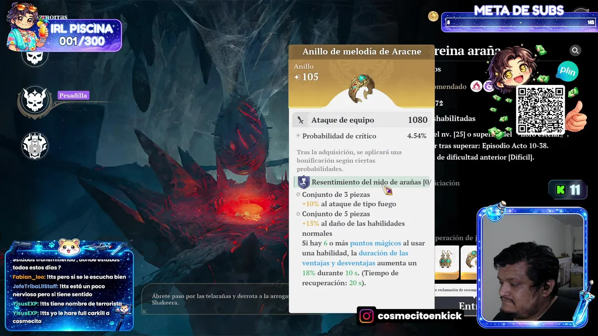The image size is (598, 336).
Task: Click the Aracne ring item icon in tooltip
Action: (362, 87)
